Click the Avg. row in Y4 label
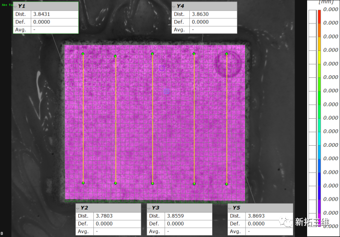Image resolution: width=340 pixels, height=237 pixels. coord(204,30)
